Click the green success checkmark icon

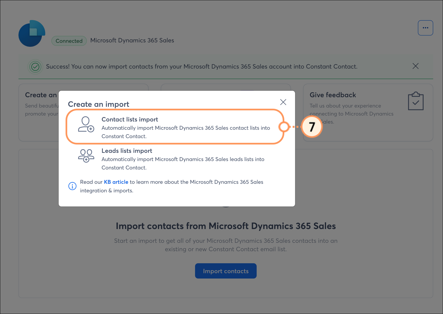[x=35, y=67]
